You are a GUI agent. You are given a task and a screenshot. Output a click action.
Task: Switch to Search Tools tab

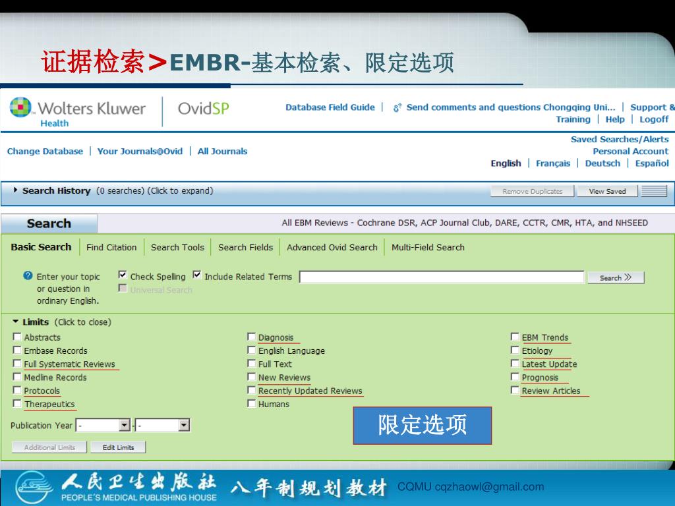(177, 248)
